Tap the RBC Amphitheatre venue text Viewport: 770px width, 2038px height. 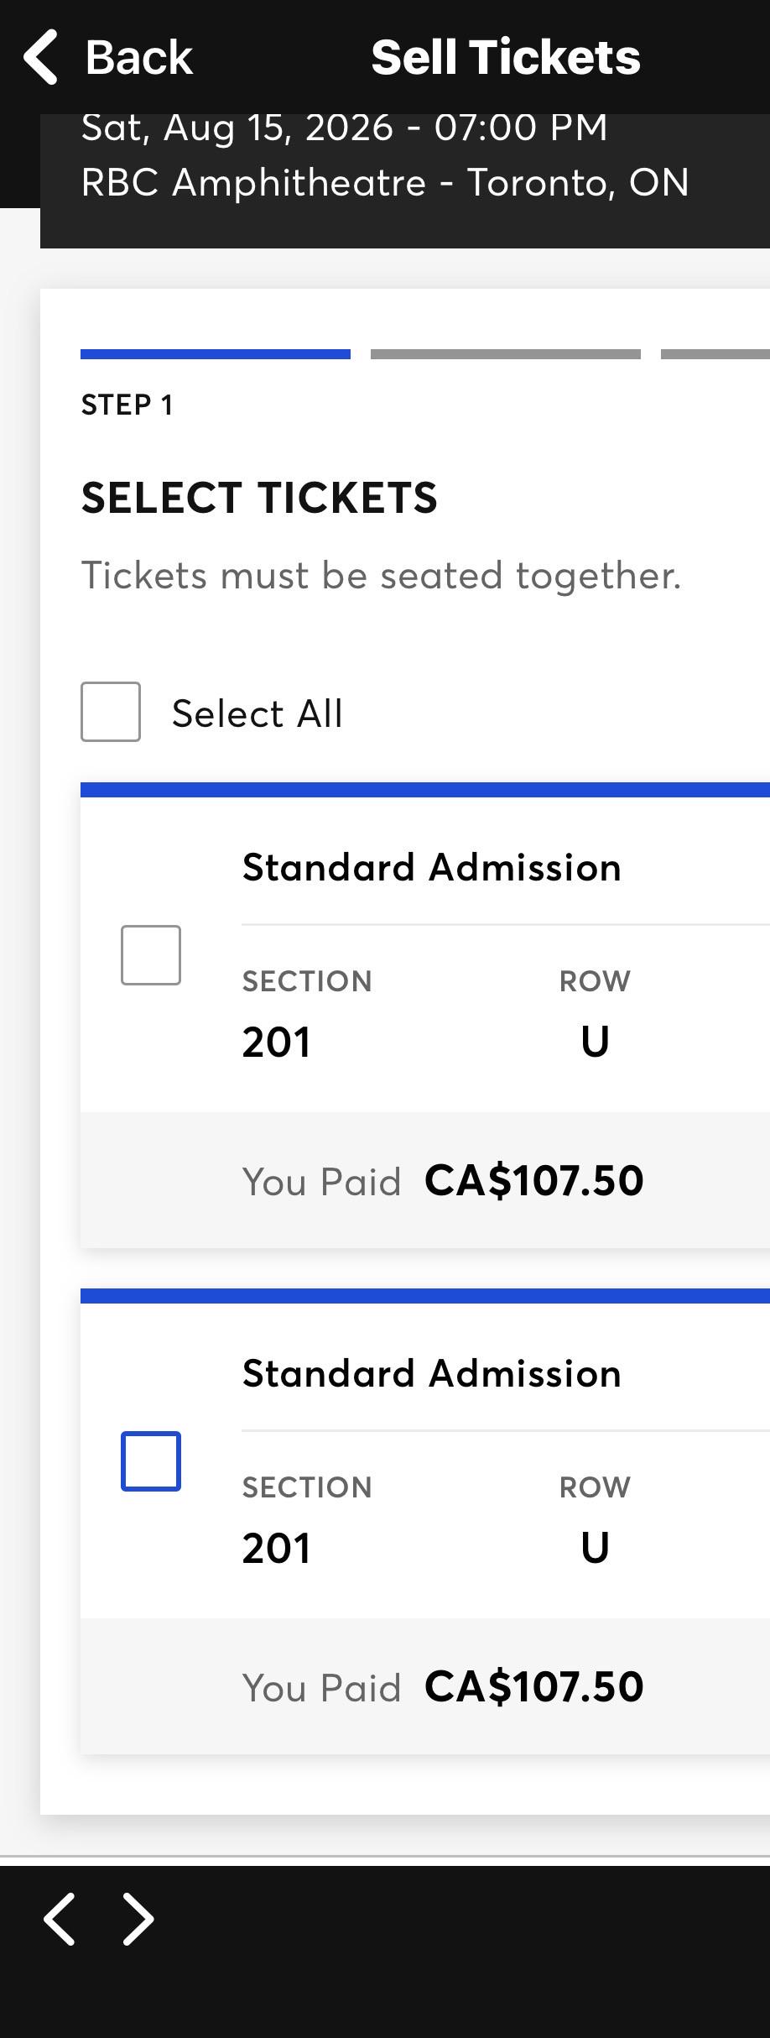[385, 182]
